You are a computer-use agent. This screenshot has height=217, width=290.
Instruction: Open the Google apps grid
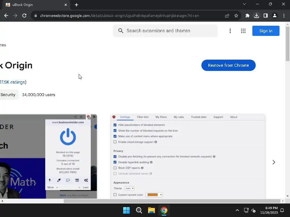click(243, 31)
